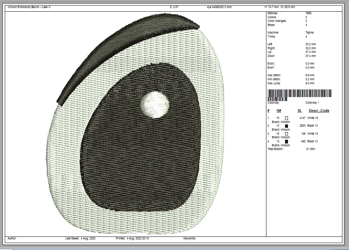Click the design name "eye 04082022 3 Inch"
349x250 pixels.
coord(220,7)
